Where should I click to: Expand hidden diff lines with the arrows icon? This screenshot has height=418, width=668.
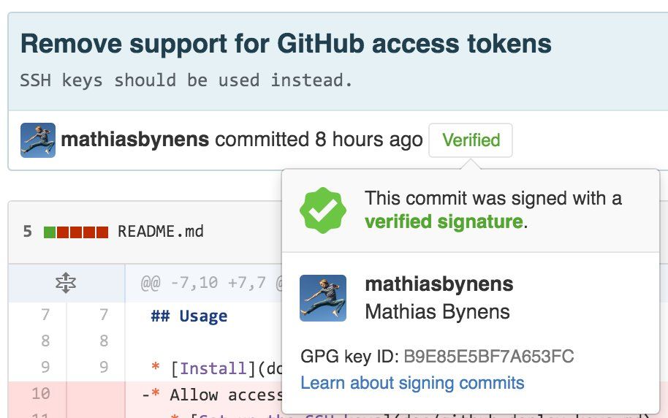pos(66,283)
